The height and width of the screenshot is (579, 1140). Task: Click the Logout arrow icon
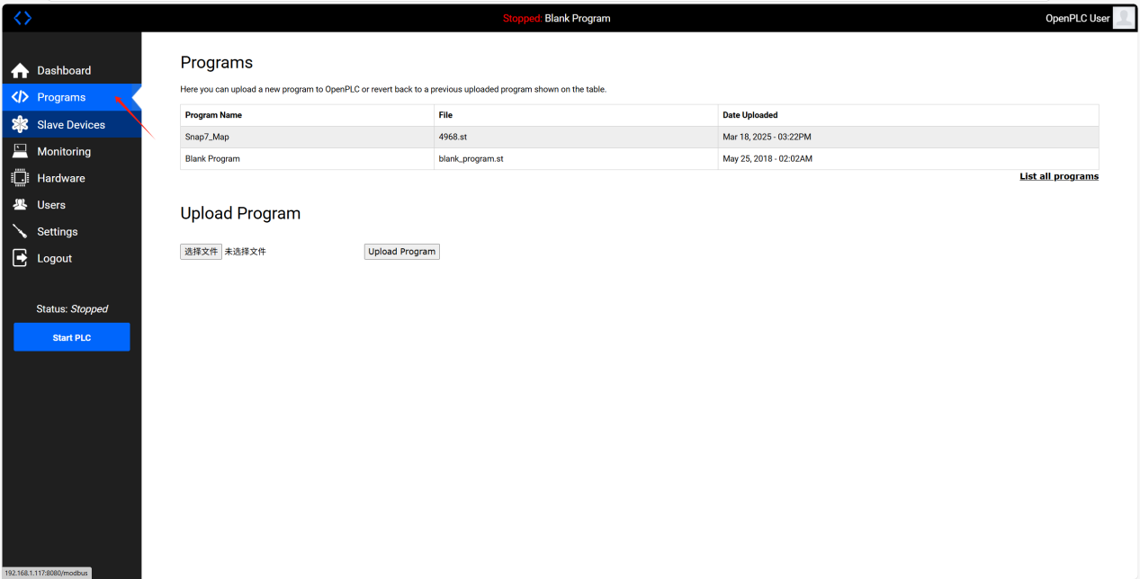pyautogui.click(x=20, y=258)
